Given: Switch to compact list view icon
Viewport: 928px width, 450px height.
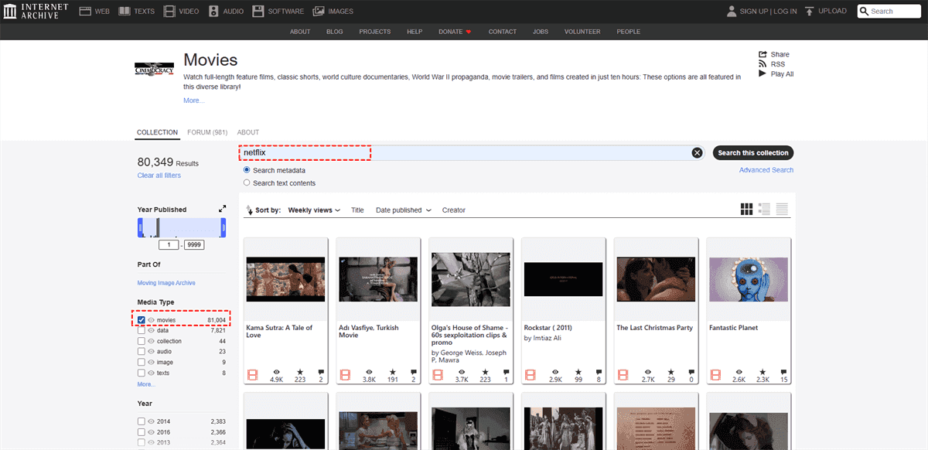Looking at the screenshot, I should click(782, 210).
